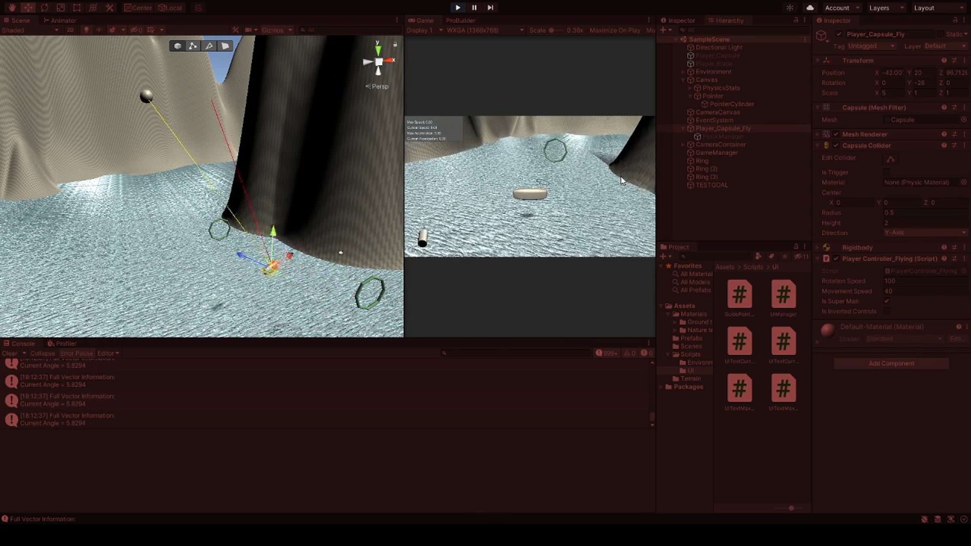
Task: Switch to the Game tab
Action: click(x=421, y=20)
